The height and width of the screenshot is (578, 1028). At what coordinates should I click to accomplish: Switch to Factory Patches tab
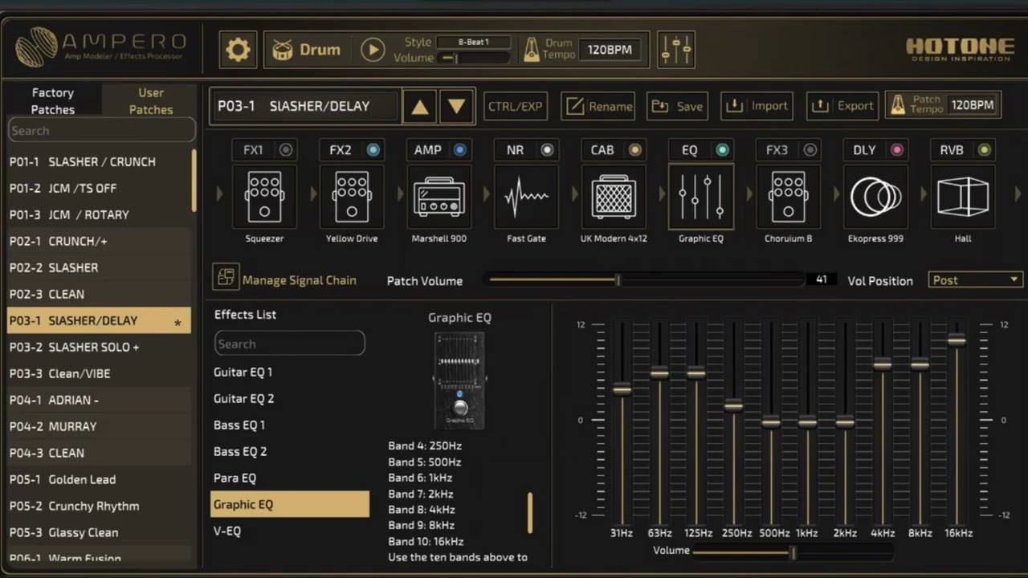click(x=52, y=101)
